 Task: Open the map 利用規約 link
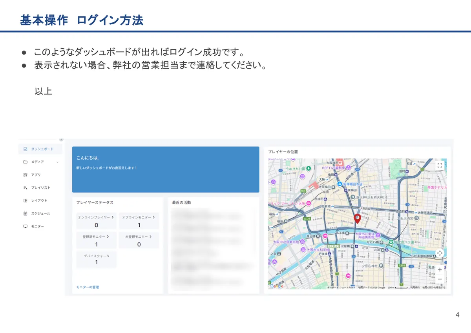tap(415, 288)
